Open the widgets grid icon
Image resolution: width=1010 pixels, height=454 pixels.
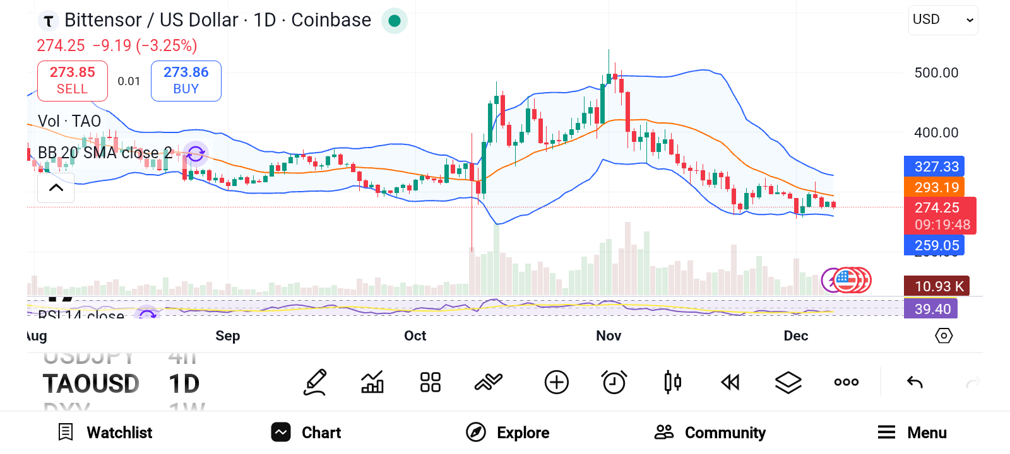(430, 381)
